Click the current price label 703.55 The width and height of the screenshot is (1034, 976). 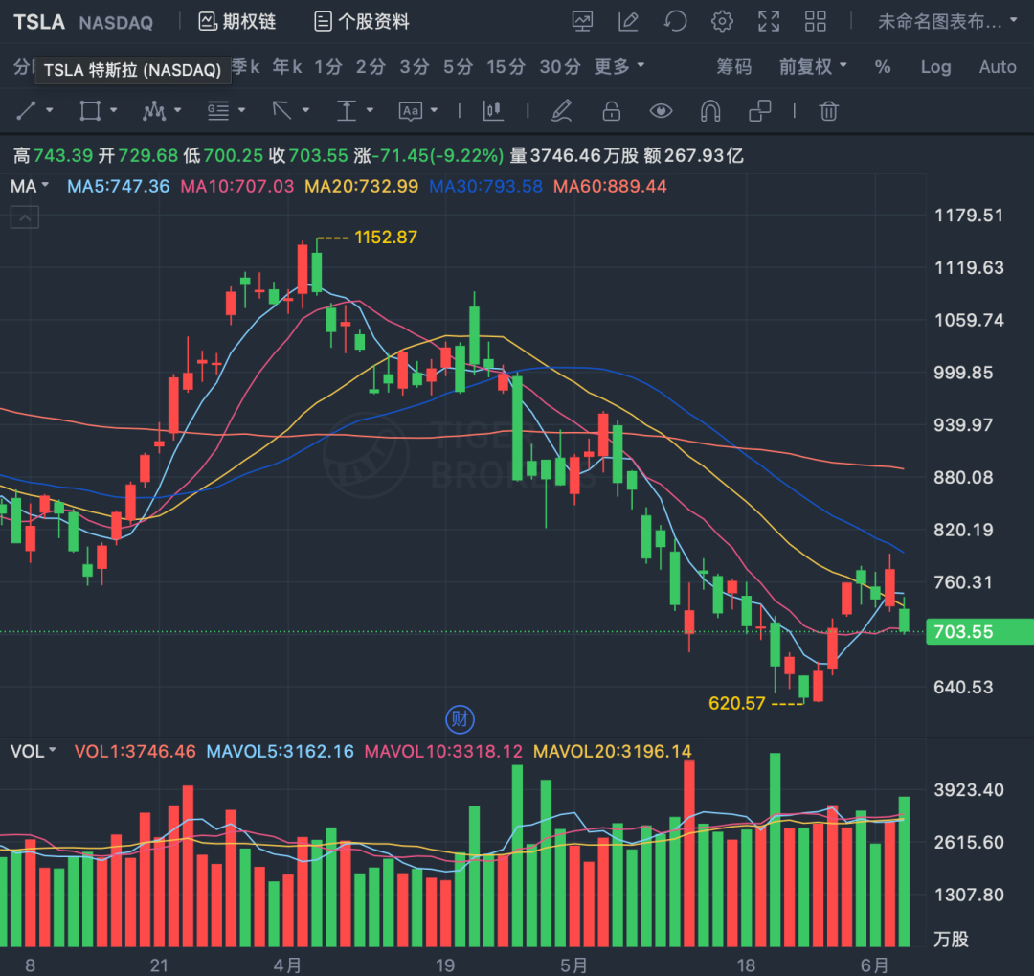(978, 631)
